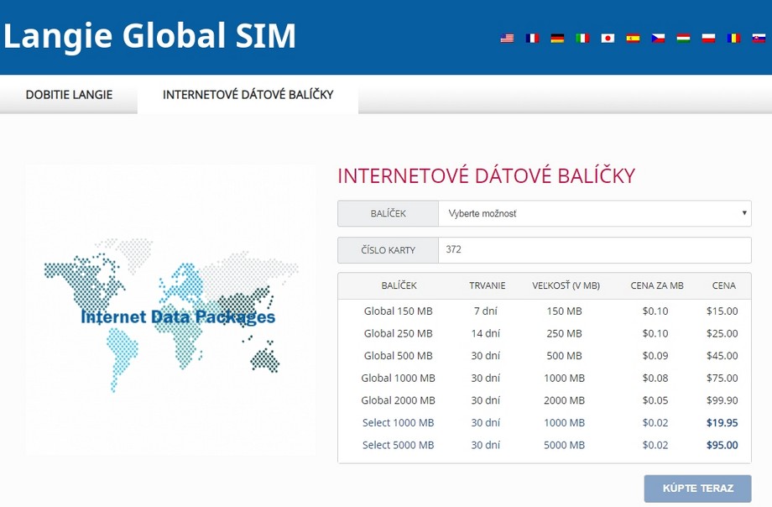
Task: Click the 14 dní duration cell
Action: click(486, 333)
